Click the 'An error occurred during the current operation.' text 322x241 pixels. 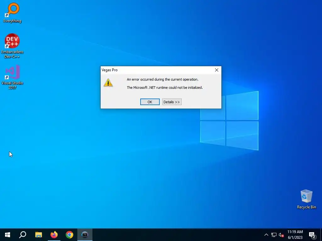[163, 79]
